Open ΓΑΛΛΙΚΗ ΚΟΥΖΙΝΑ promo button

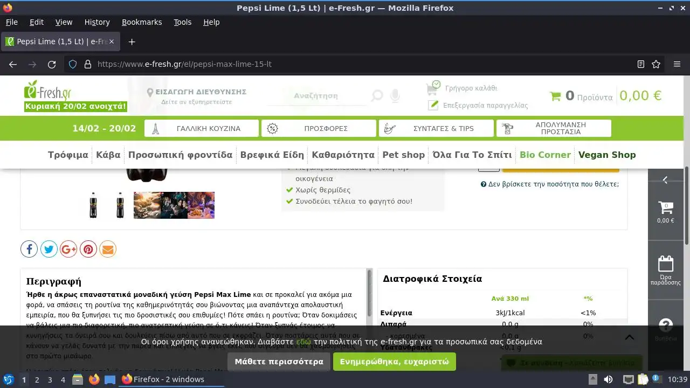(202, 128)
